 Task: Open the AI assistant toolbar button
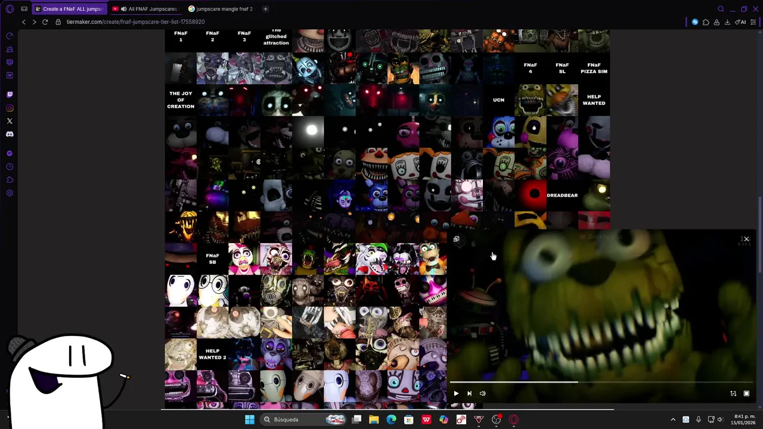pos(740,22)
